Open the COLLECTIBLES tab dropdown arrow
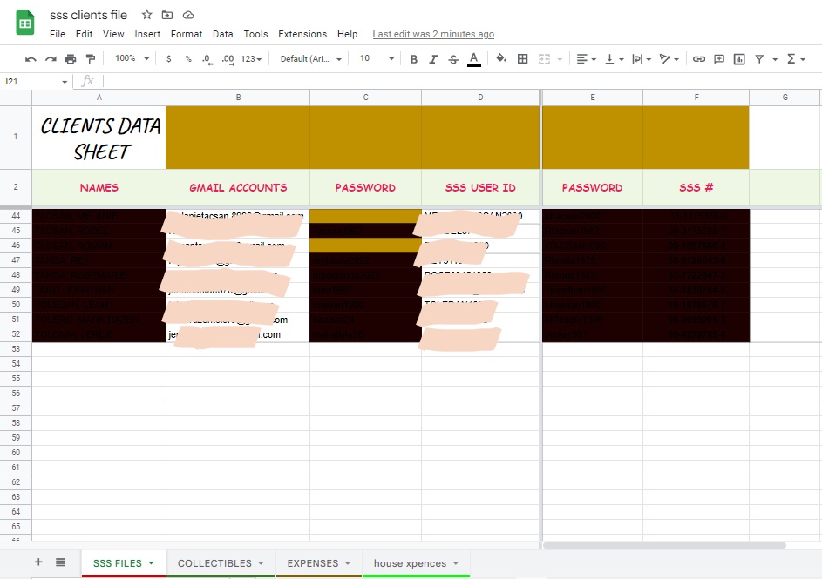 coord(261,563)
